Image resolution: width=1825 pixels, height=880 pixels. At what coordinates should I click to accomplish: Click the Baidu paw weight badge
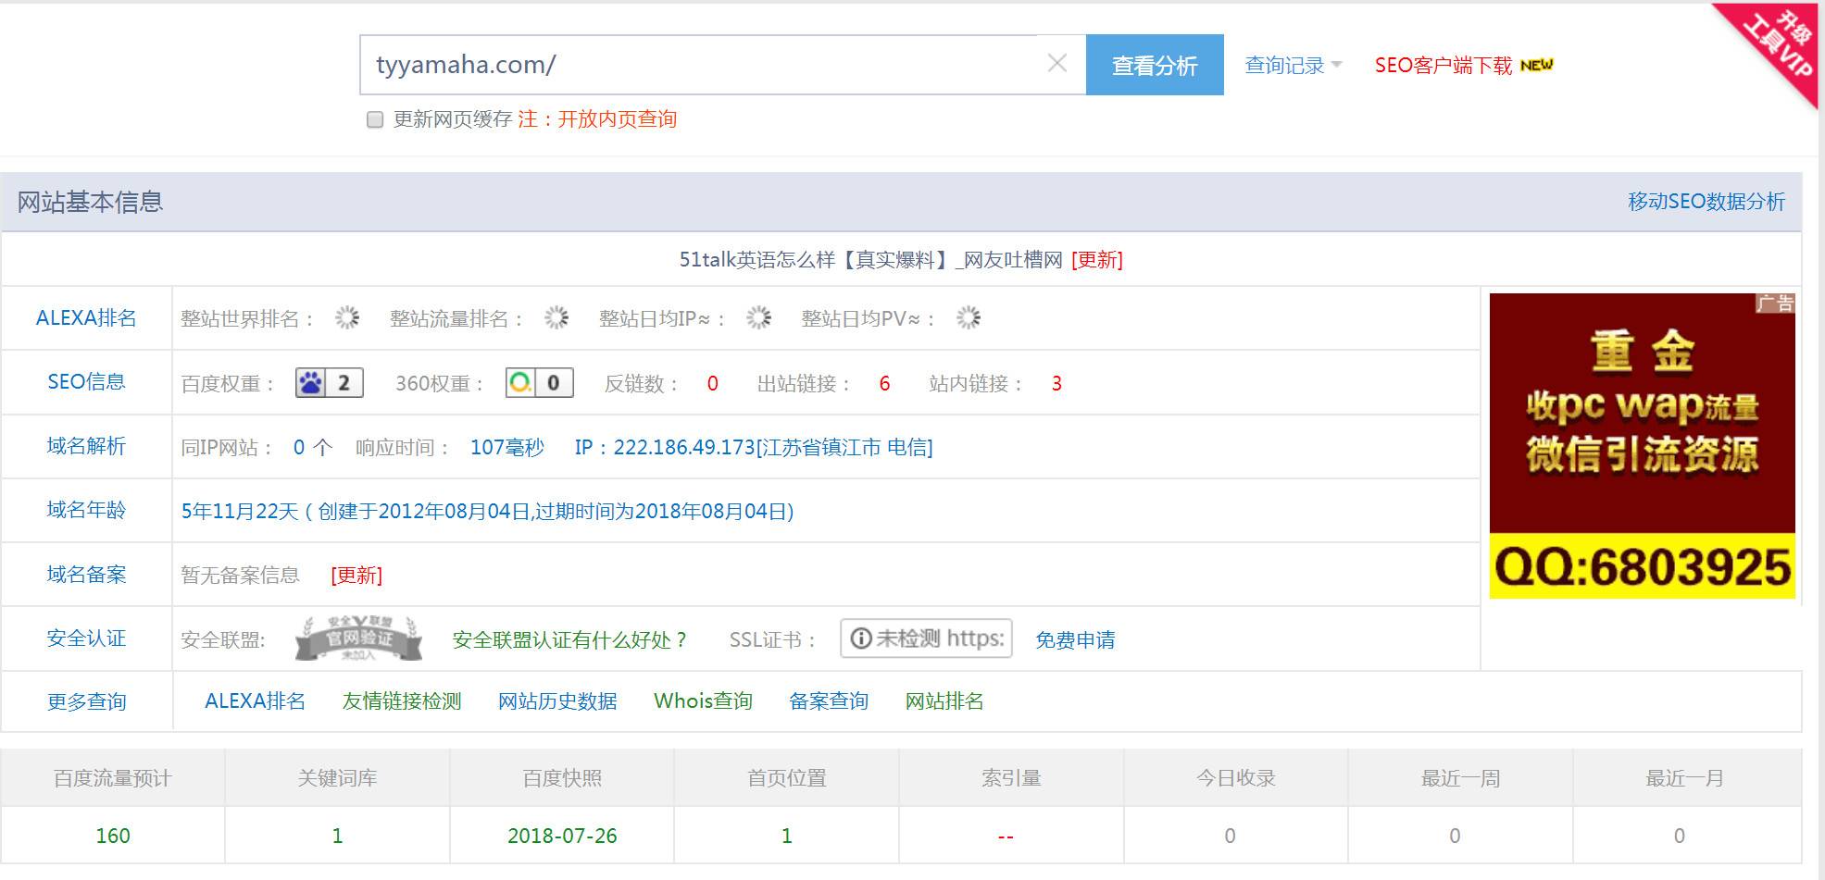click(x=329, y=383)
